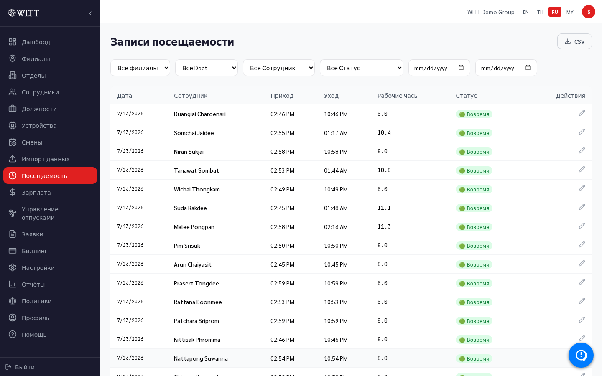Click the 11.3 working hours value
This screenshot has width=602, height=376.
[x=384, y=226]
